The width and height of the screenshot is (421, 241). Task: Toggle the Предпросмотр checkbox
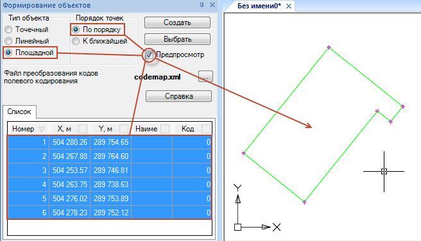click(149, 54)
